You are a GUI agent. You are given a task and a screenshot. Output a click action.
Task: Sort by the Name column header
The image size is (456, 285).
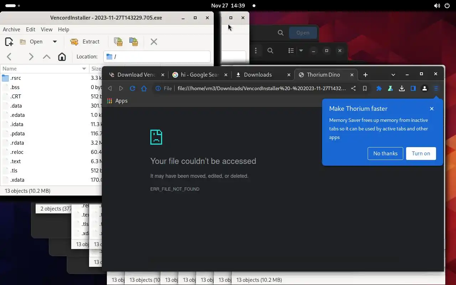(44, 69)
